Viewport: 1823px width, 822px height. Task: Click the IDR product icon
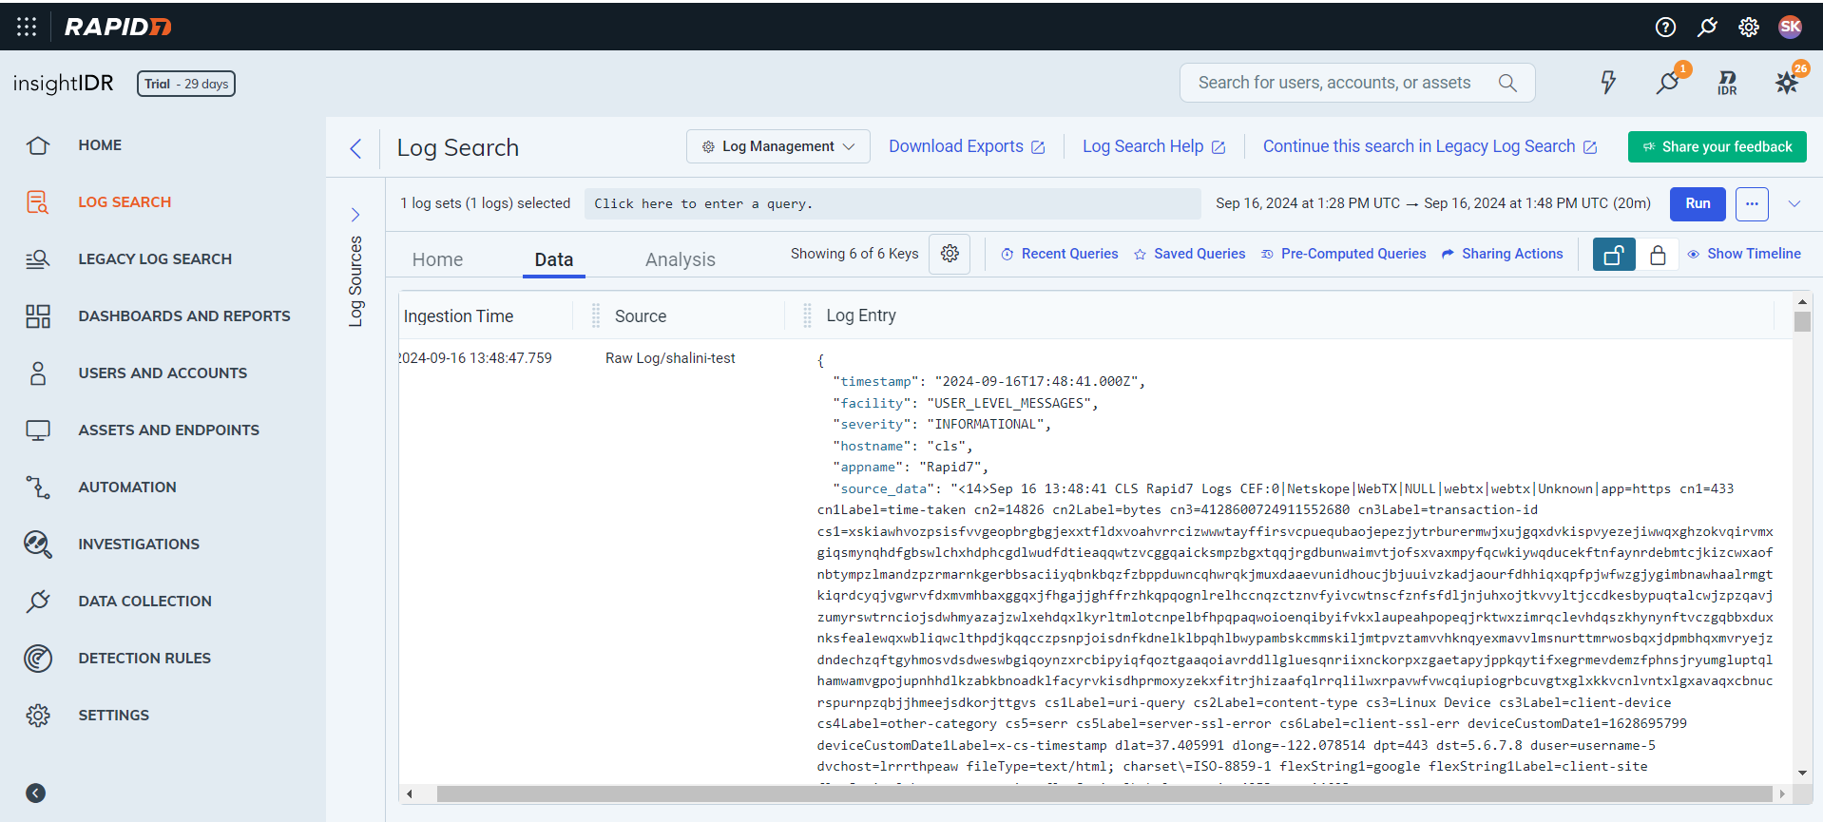point(1728,83)
